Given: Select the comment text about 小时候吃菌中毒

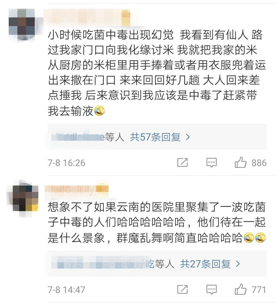Looking at the screenshot, I should click(x=157, y=73).
